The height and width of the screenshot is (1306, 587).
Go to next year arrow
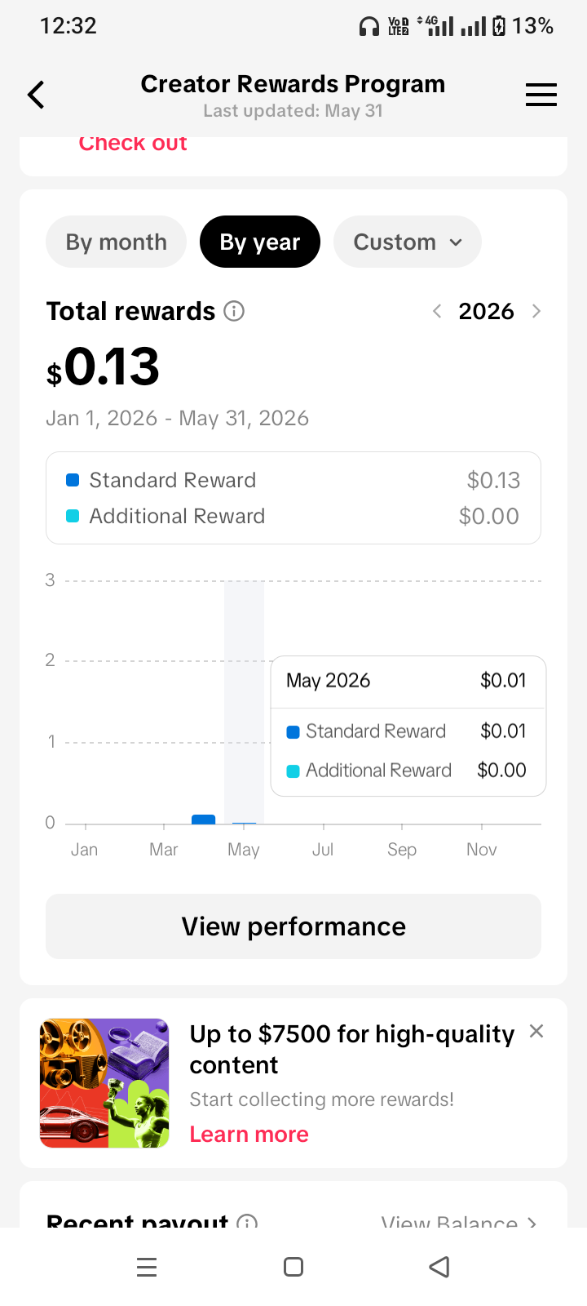[x=536, y=311]
